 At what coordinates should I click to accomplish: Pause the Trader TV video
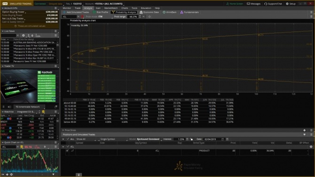(3, 107)
